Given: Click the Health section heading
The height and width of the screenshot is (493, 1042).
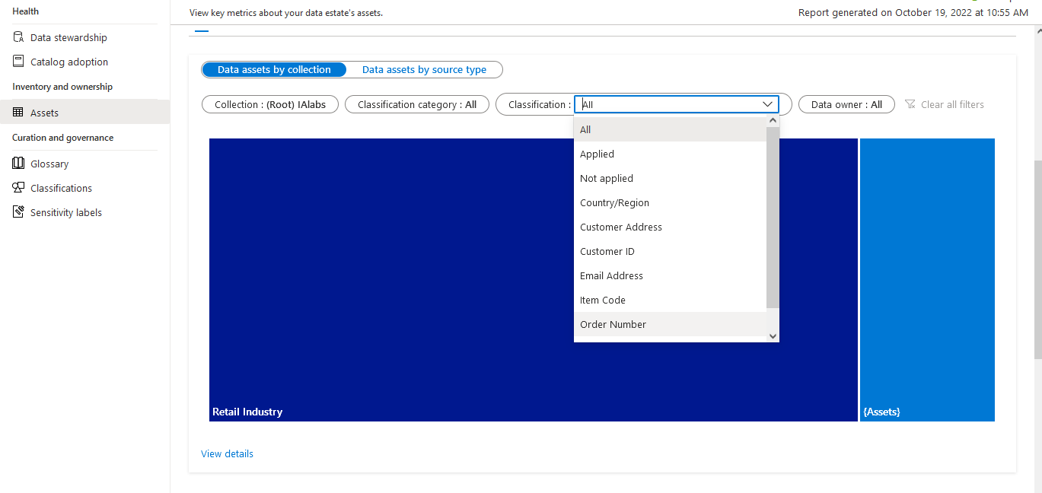Looking at the screenshot, I should pyautogui.click(x=26, y=11).
